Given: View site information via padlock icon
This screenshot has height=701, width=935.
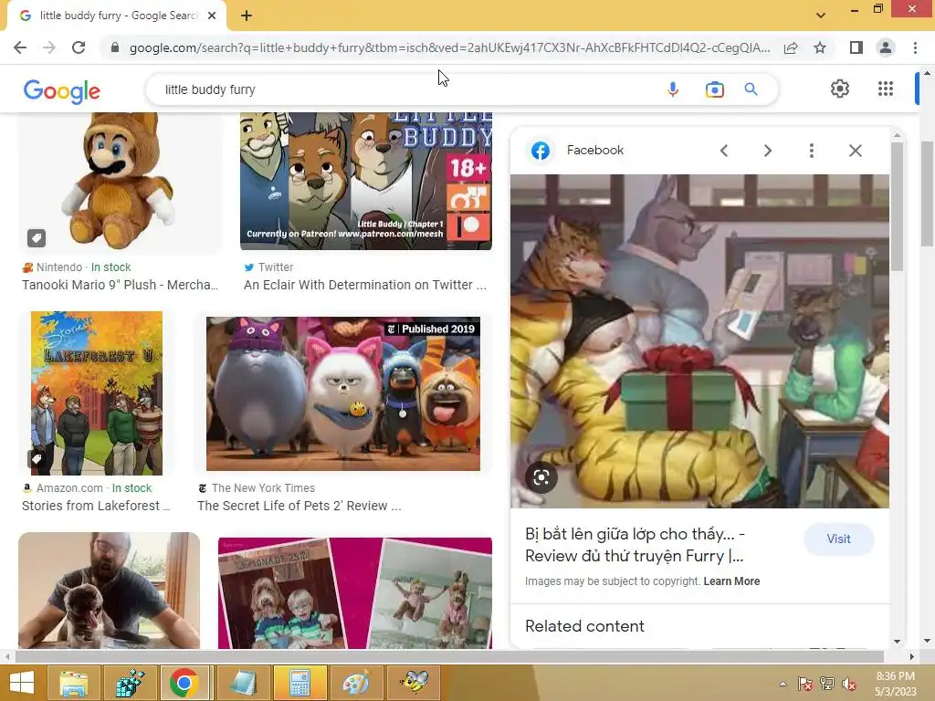Looking at the screenshot, I should [115, 47].
